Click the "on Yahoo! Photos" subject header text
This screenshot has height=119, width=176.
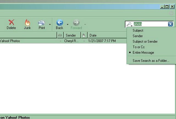[15, 117]
